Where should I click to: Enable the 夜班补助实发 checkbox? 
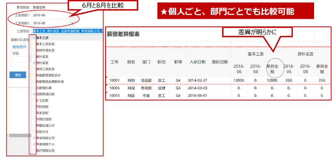pos(34,50)
